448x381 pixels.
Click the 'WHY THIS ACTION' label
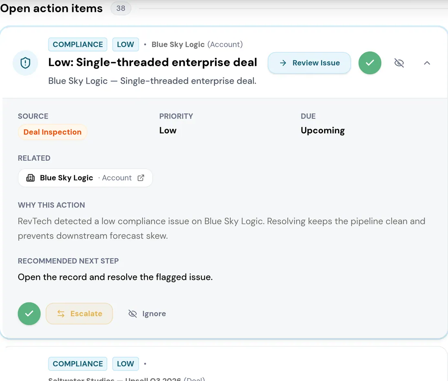51,205
